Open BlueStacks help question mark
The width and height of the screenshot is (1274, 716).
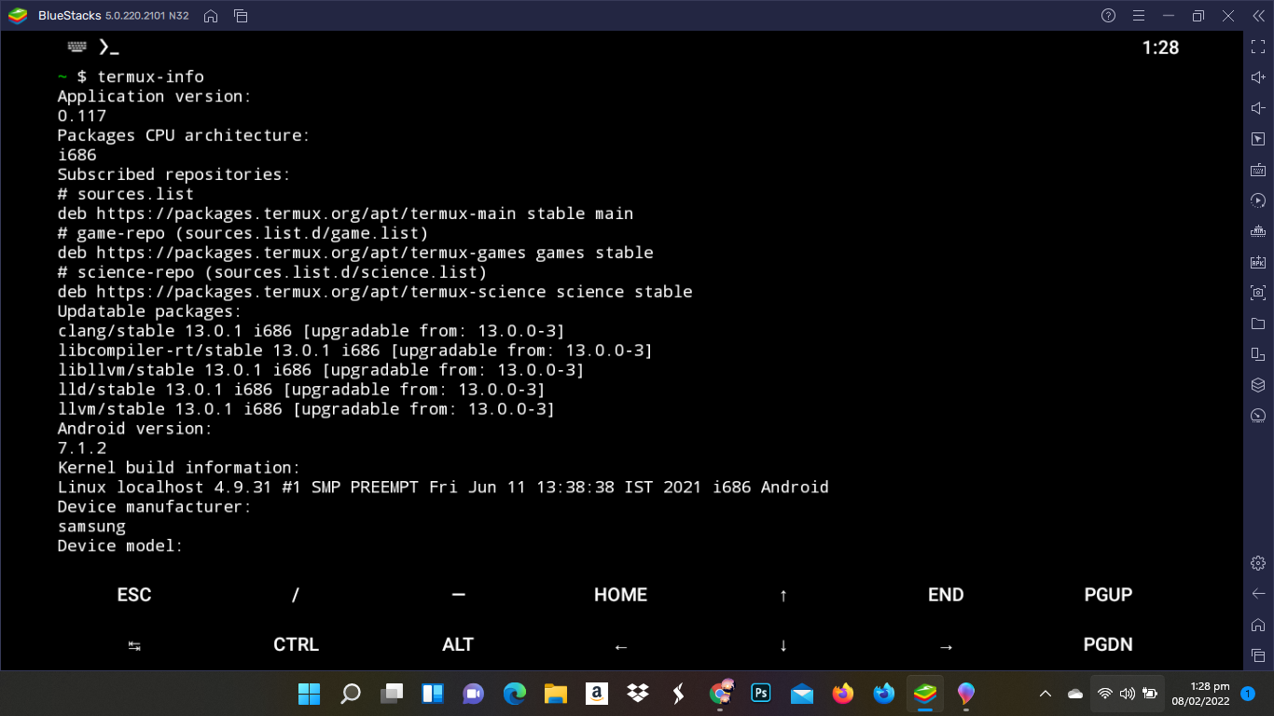coord(1108,16)
